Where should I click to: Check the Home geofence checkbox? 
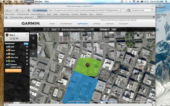pos(7,50)
